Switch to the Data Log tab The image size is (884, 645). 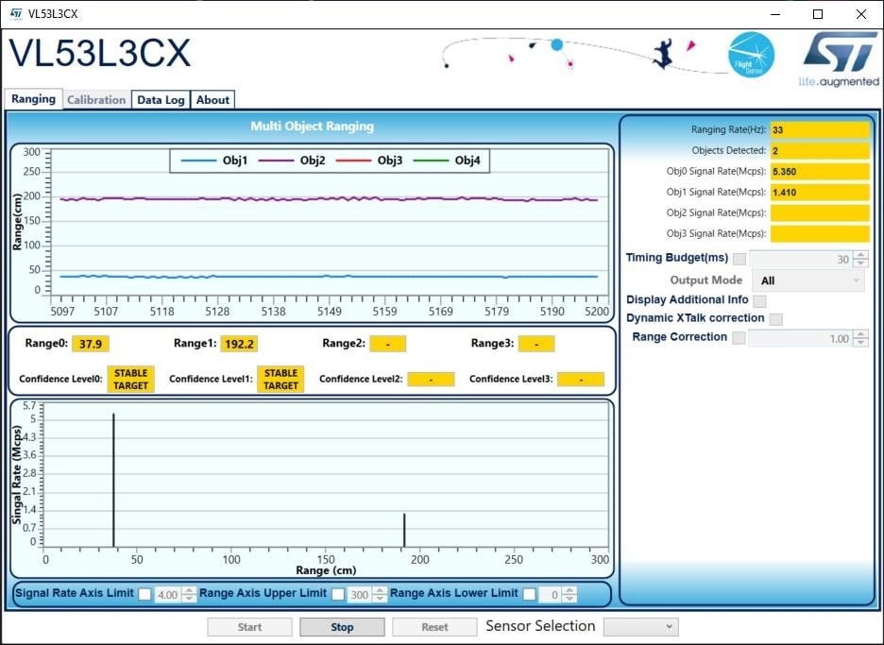pos(161,100)
